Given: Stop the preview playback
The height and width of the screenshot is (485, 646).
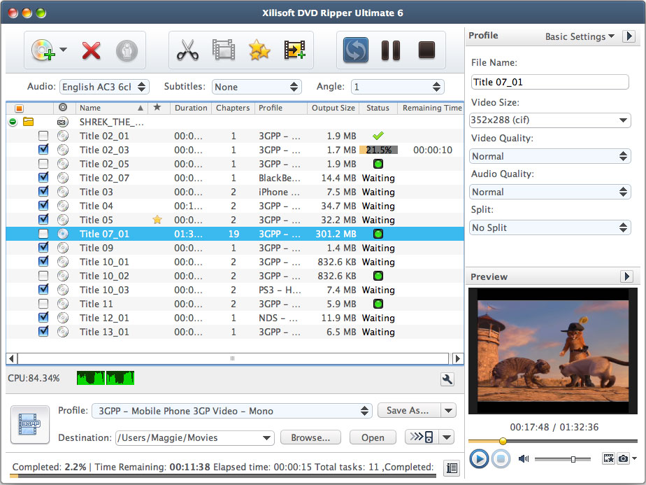Looking at the screenshot, I should coord(501,458).
